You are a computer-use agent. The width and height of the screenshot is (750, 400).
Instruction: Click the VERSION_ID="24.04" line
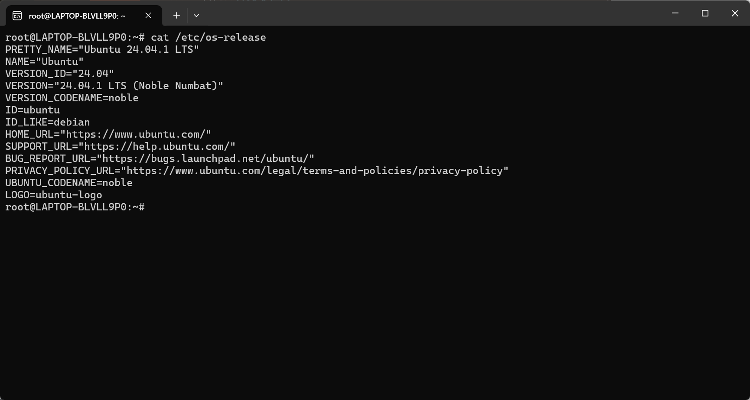click(x=59, y=74)
